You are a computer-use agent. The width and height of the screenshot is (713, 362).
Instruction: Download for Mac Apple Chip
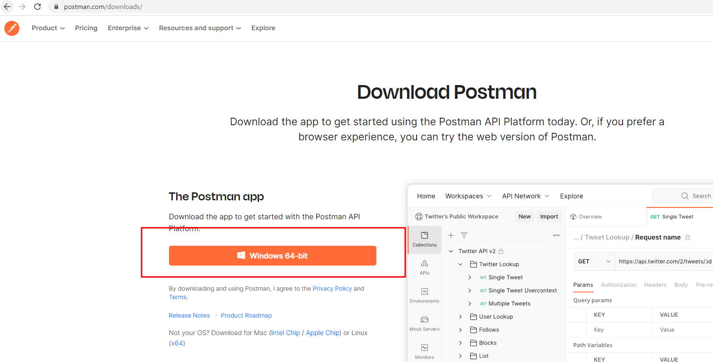pyautogui.click(x=323, y=333)
